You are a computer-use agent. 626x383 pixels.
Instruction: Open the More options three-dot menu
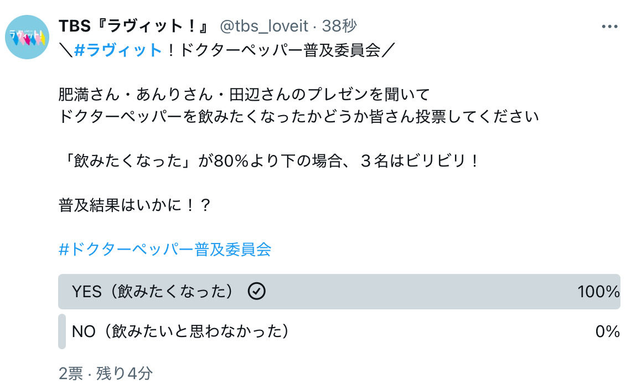pyautogui.click(x=609, y=27)
